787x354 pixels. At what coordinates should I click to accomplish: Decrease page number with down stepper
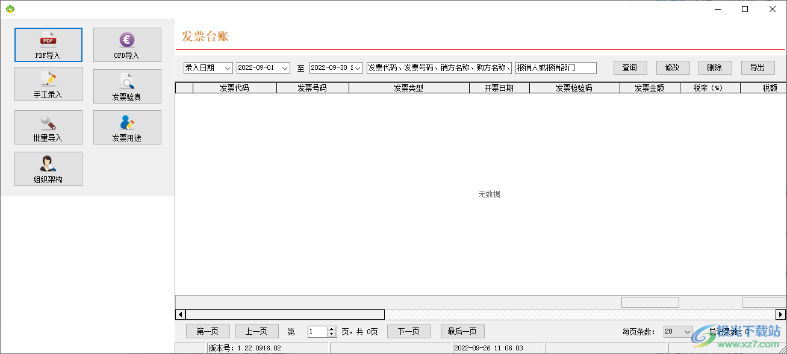pyautogui.click(x=331, y=335)
